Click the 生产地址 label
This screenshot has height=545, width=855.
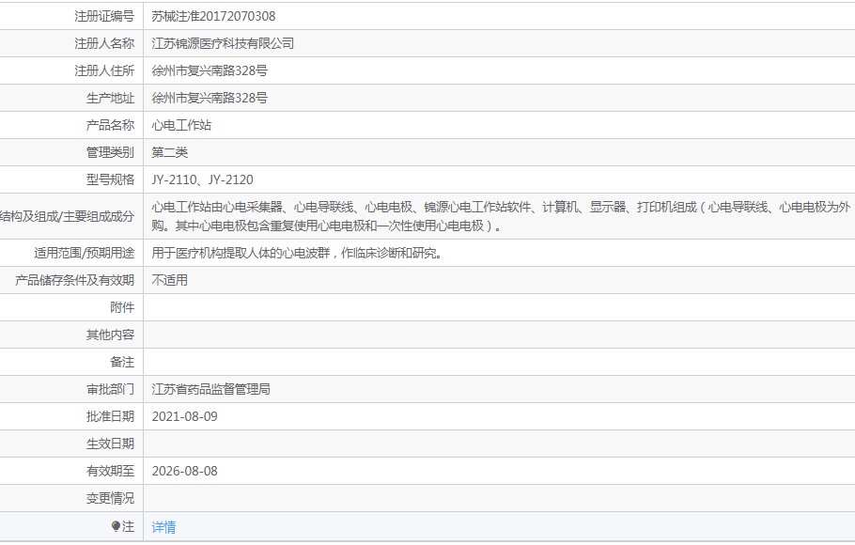tap(110, 99)
